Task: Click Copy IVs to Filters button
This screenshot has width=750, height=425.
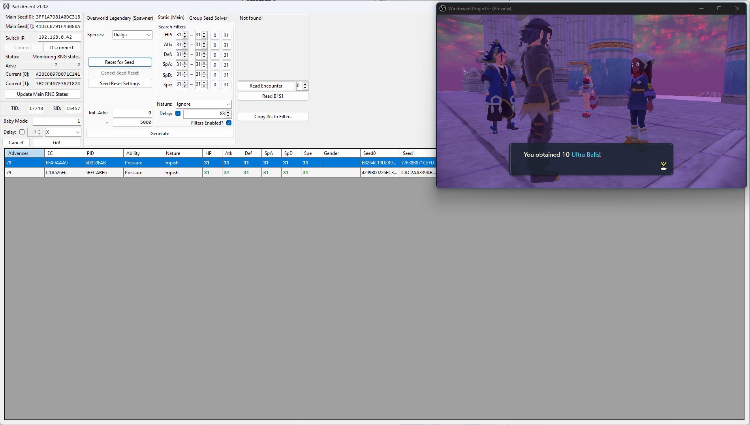Action: click(x=273, y=117)
